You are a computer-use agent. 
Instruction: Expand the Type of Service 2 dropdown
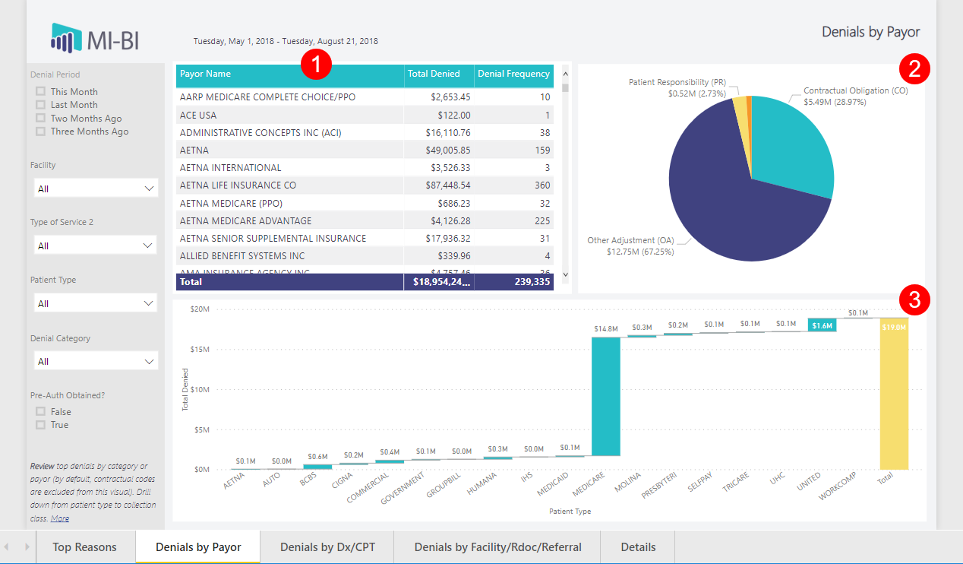coord(96,246)
